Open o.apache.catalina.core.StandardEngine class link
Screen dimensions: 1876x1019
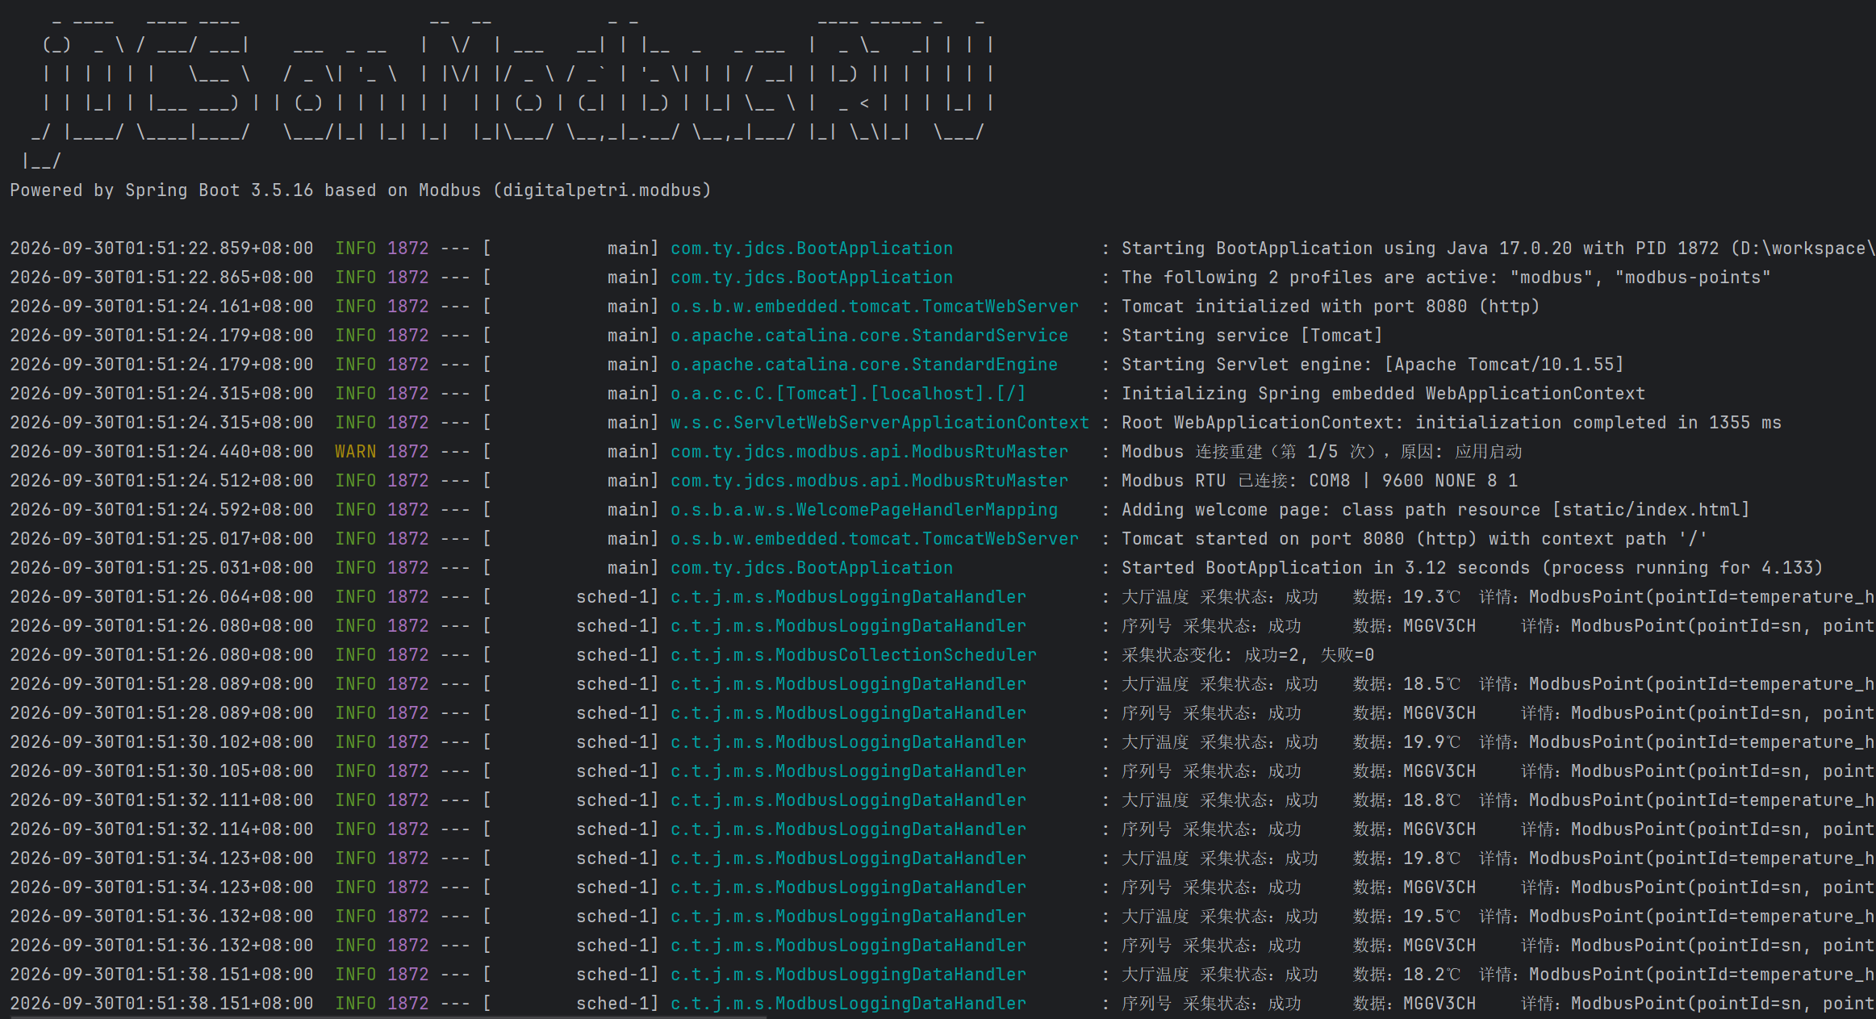(864, 365)
